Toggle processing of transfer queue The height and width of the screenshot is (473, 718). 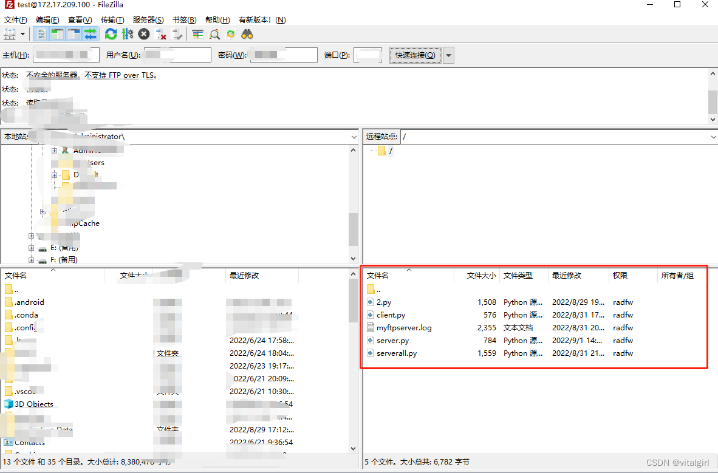coord(128,34)
